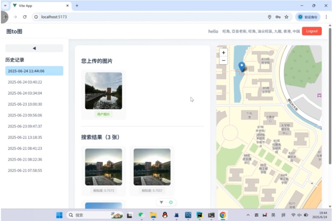This screenshot has width=332, height=221.
Task: Click the taskbar search box
Action: pyautogui.click(x=95, y=215)
